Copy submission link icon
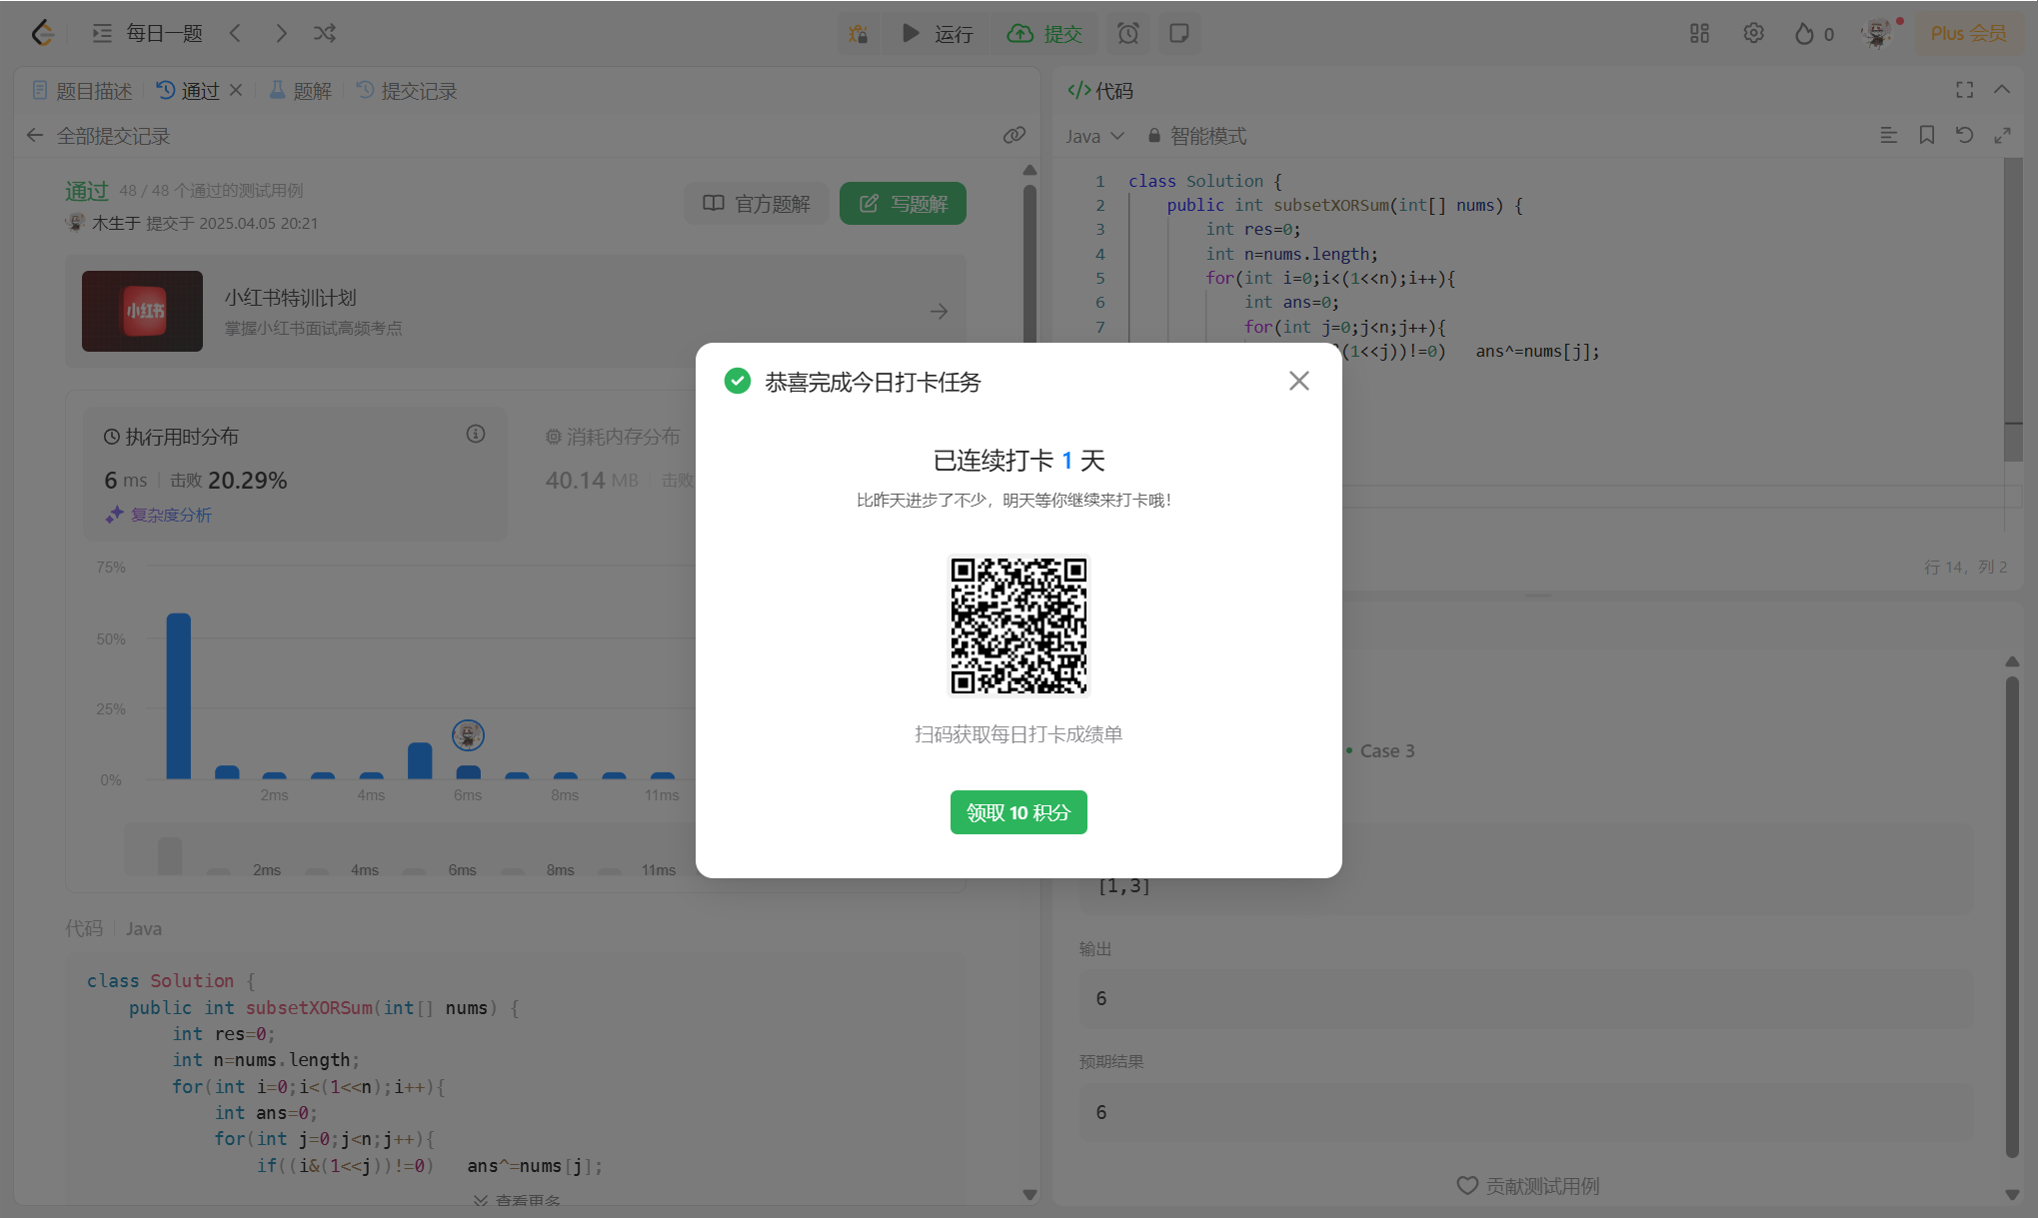Screen dimensions: 2038x1218 (1014, 135)
